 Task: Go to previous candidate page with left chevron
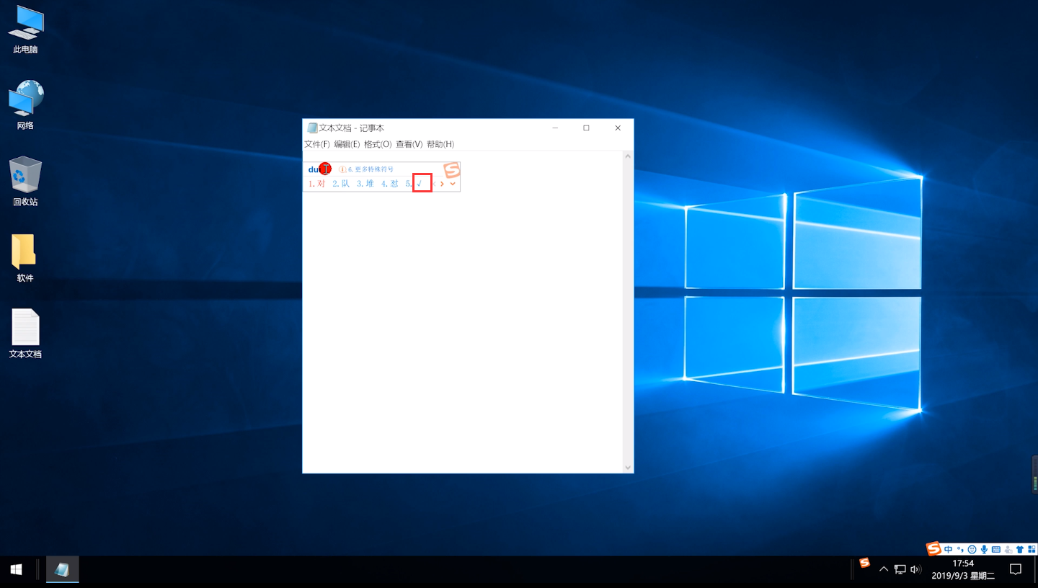[x=434, y=184]
